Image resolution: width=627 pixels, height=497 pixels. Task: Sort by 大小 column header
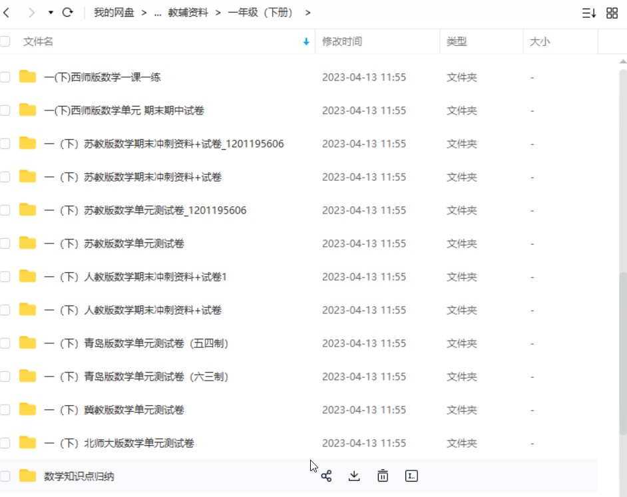[x=540, y=42]
